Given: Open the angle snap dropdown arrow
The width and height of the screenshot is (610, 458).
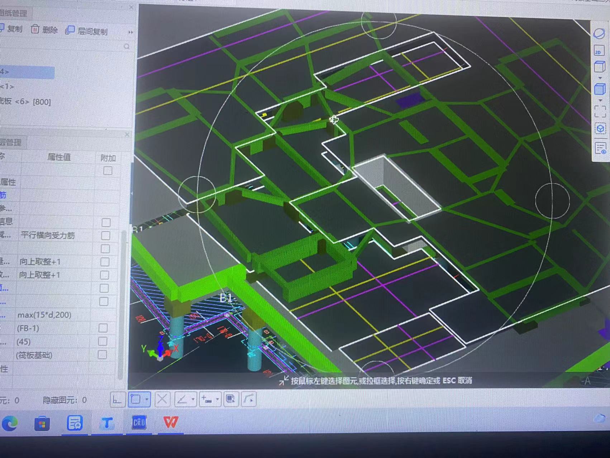Looking at the screenshot, I should [193, 399].
